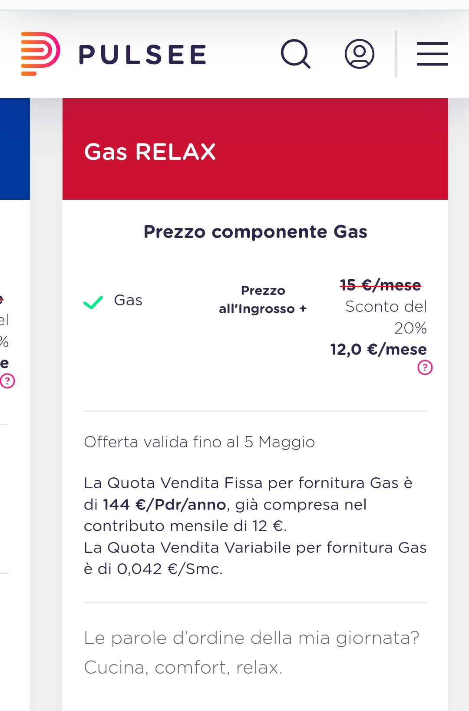Click the crossed-out 15 €/mese price
This screenshot has height=711, width=469.
coord(380,285)
